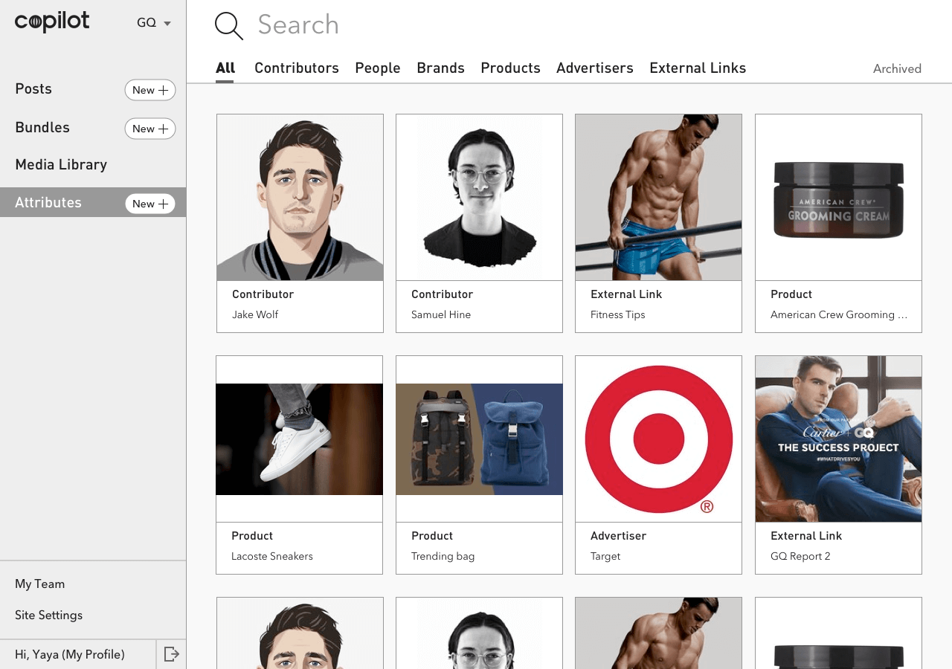Open the Lacoste Sneakers product image
952x669 pixels.
click(299, 439)
